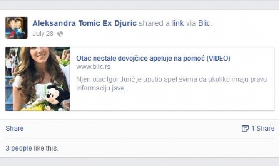
Task: Click the globe public privacy icon
Action: point(60,33)
